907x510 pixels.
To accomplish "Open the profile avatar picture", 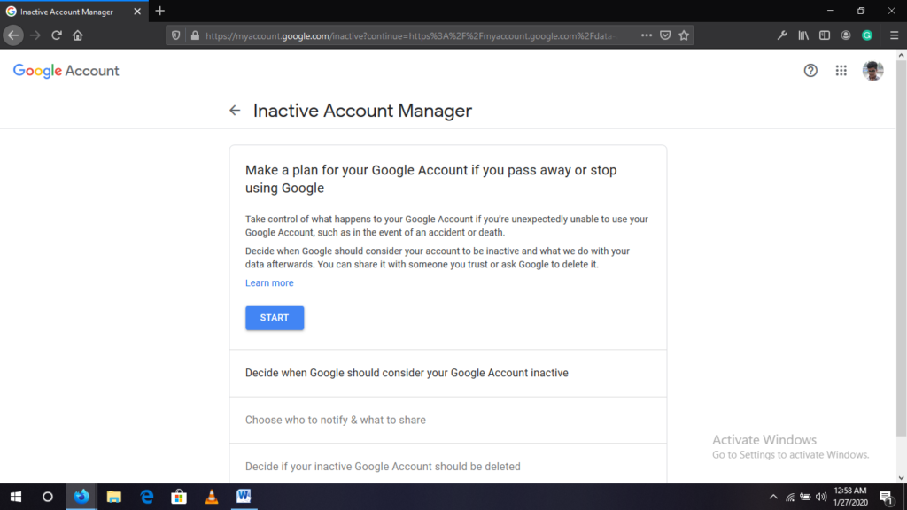I will click(872, 71).
